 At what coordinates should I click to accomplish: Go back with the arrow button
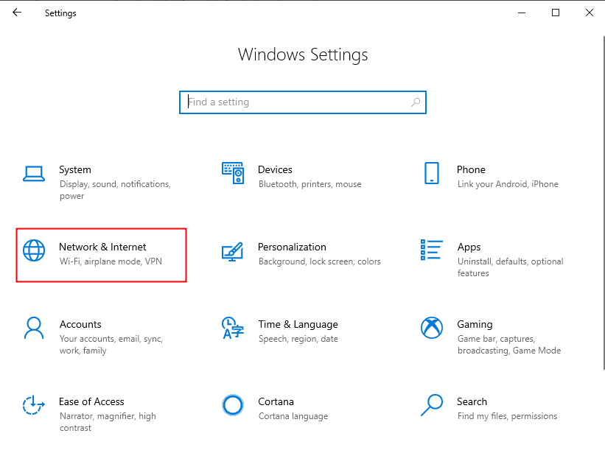(x=17, y=13)
